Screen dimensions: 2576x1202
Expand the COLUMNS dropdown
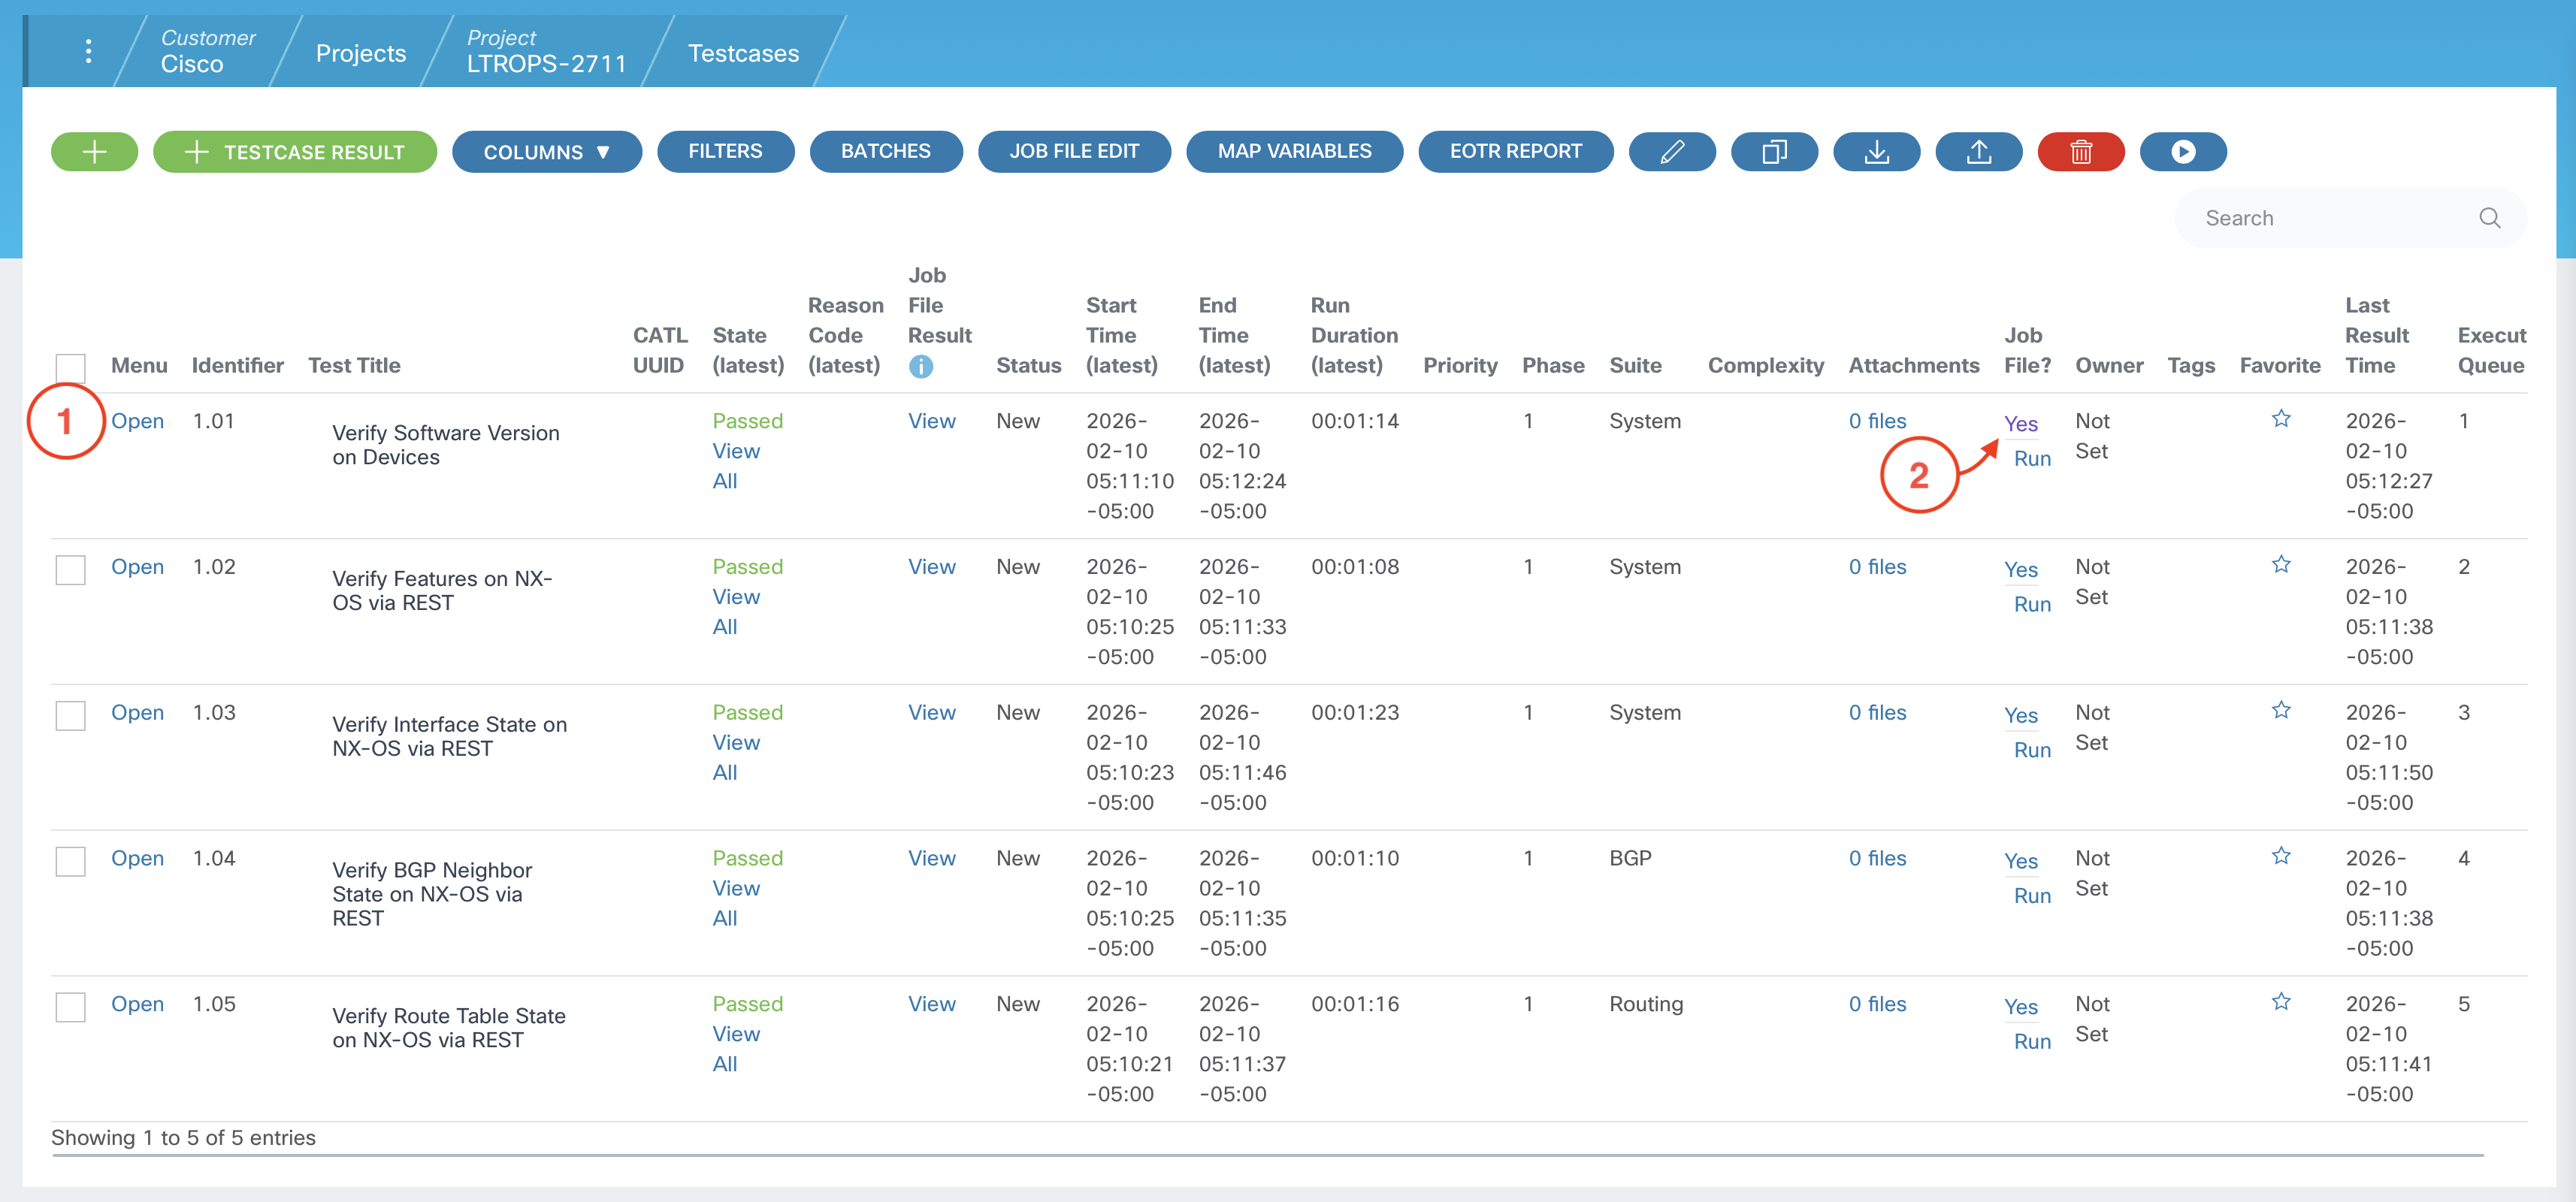pyautogui.click(x=546, y=152)
